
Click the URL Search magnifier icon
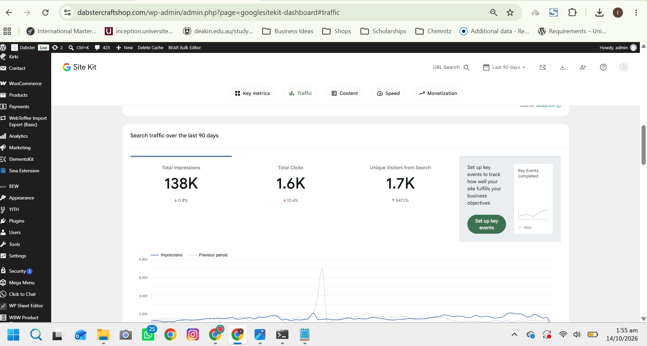[x=466, y=68]
